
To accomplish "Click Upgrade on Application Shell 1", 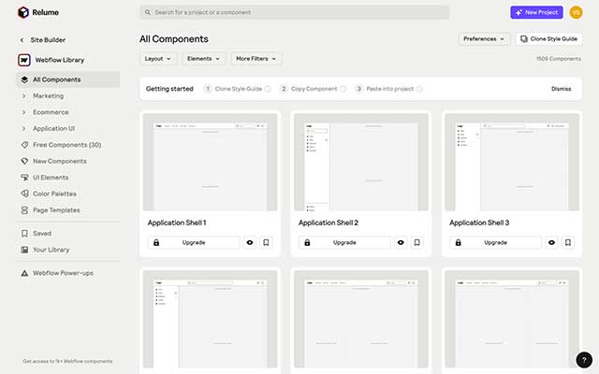I will click(194, 242).
